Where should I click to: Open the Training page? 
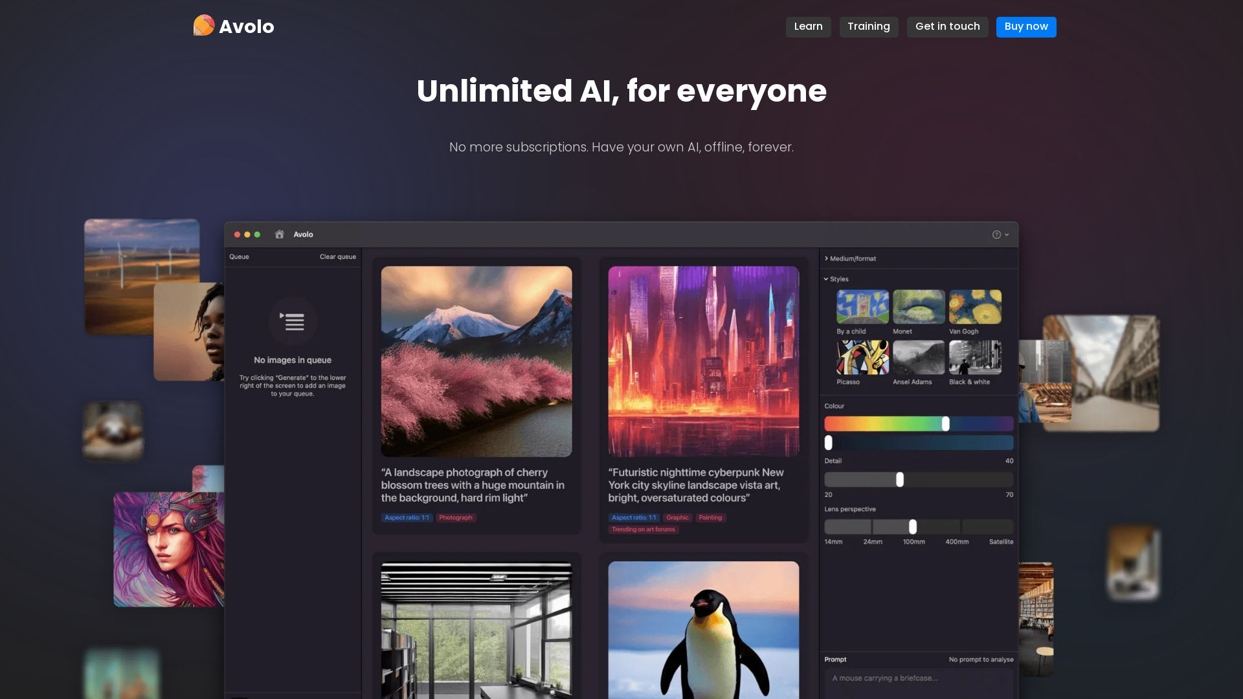[x=868, y=27]
